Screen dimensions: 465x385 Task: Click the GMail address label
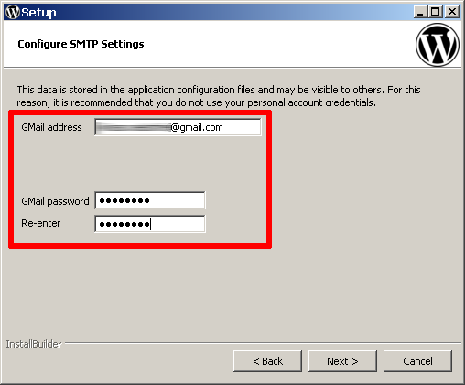(x=51, y=127)
